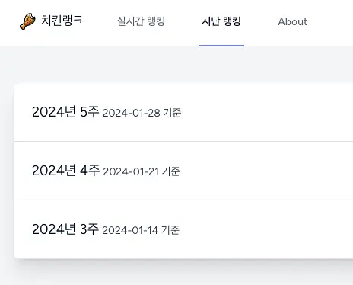Open the 2024년 3주 ranking entry
The width and height of the screenshot is (353, 285).
click(183, 229)
